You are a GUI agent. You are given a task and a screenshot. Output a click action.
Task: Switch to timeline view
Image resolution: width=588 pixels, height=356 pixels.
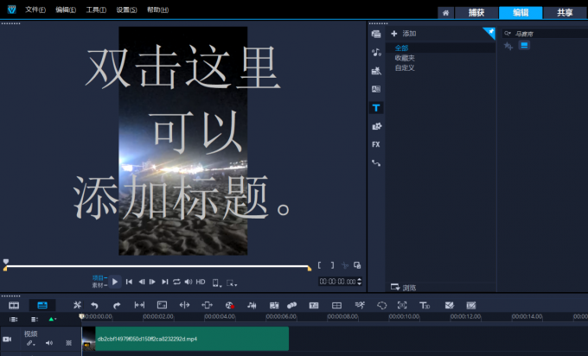(x=42, y=305)
